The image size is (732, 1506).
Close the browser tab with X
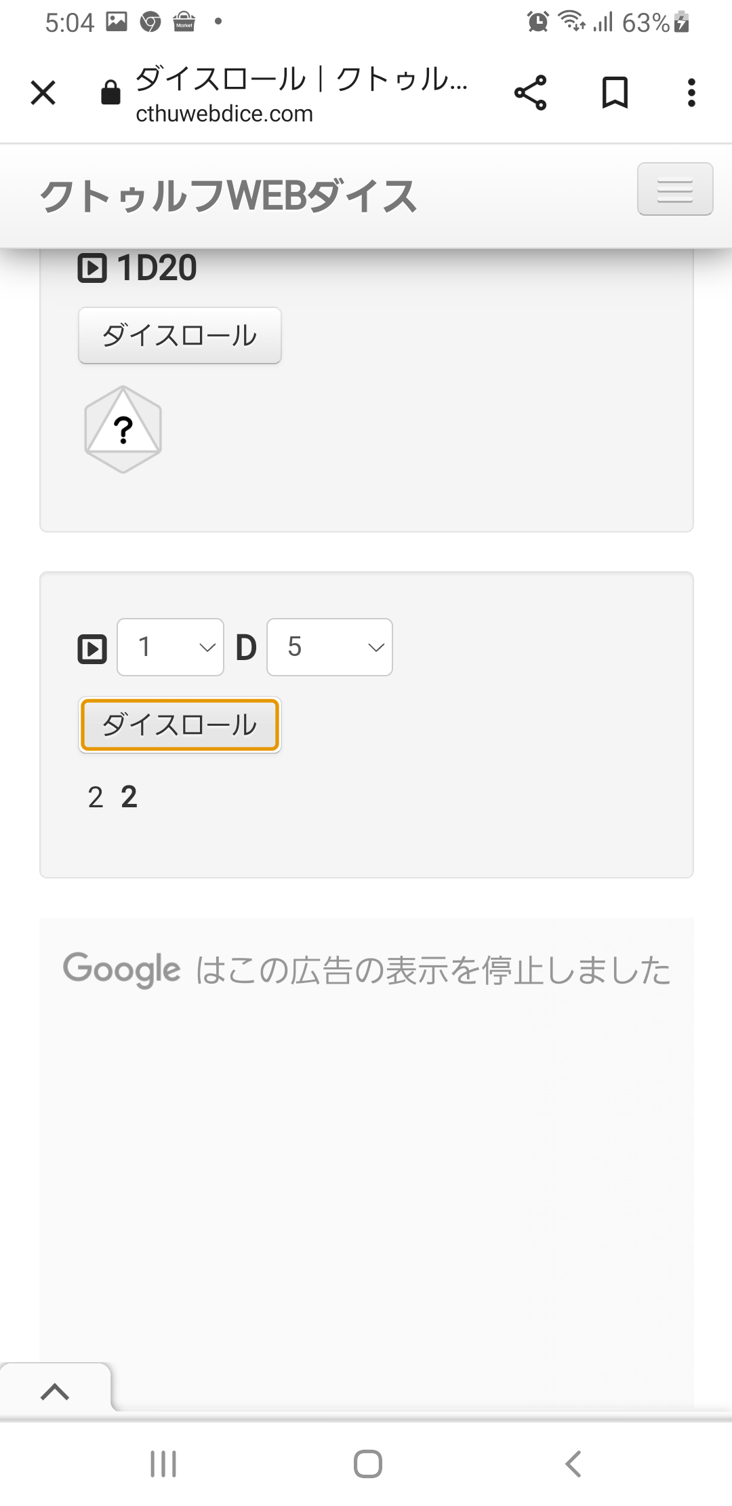43,93
